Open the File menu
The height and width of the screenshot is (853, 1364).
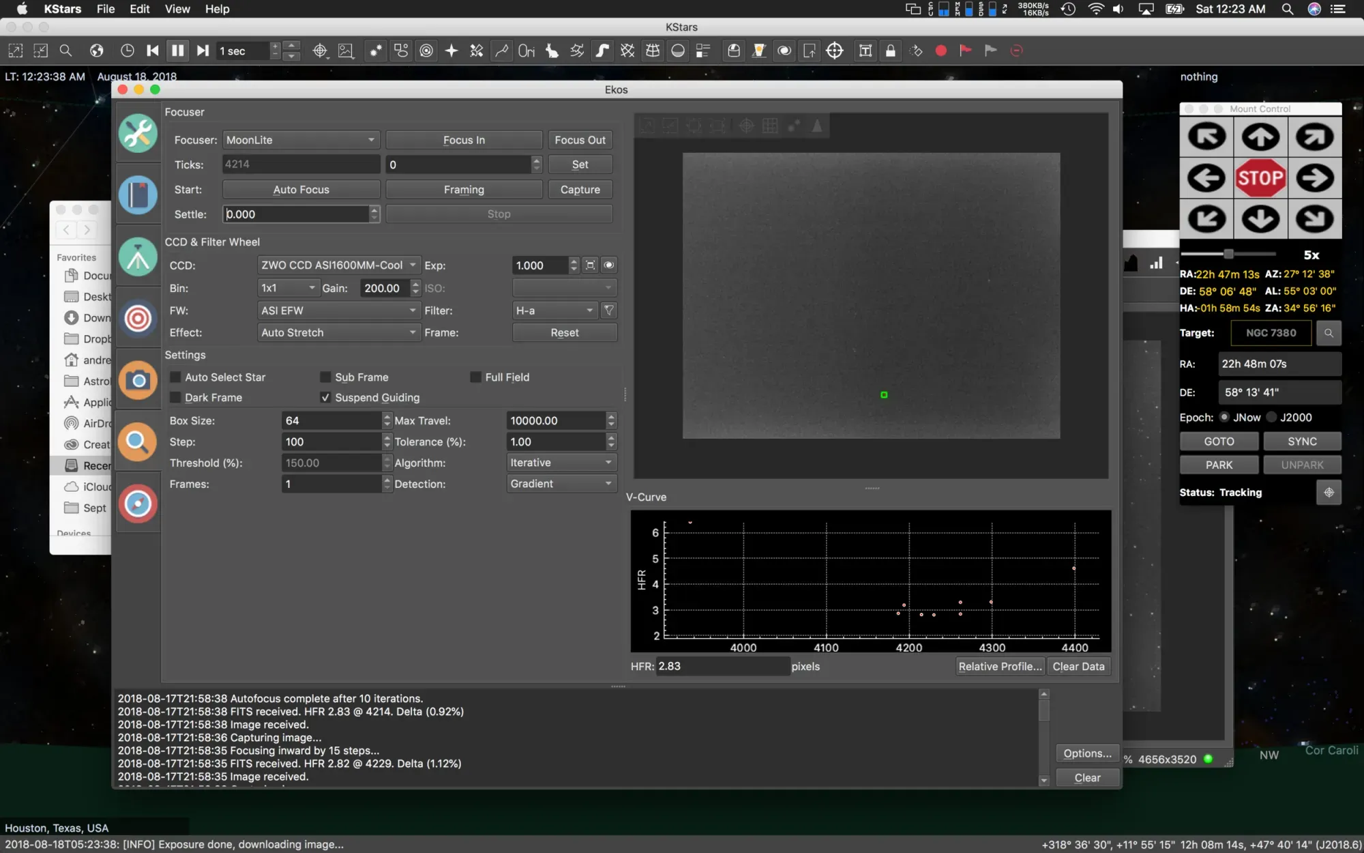pos(106,9)
